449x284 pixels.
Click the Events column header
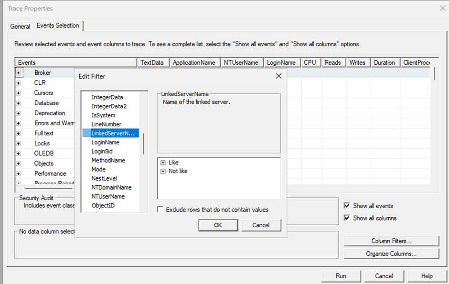pos(76,62)
